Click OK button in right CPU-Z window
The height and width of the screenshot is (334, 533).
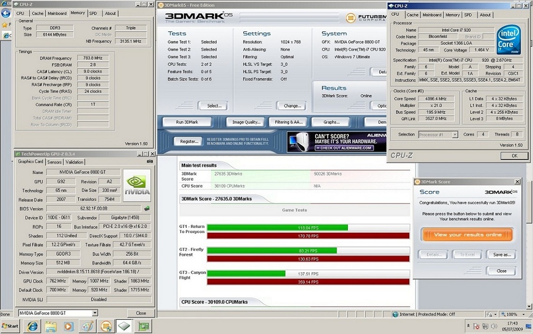coord(514,156)
